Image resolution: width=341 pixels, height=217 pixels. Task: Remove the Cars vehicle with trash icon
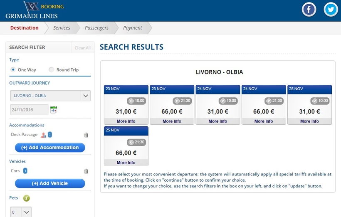(x=86, y=171)
